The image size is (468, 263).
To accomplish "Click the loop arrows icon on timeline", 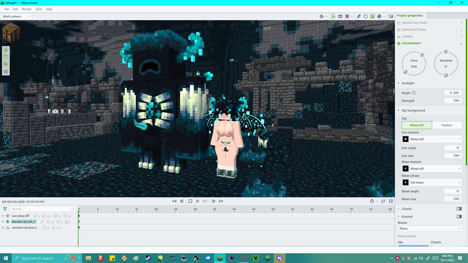I will (383, 201).
